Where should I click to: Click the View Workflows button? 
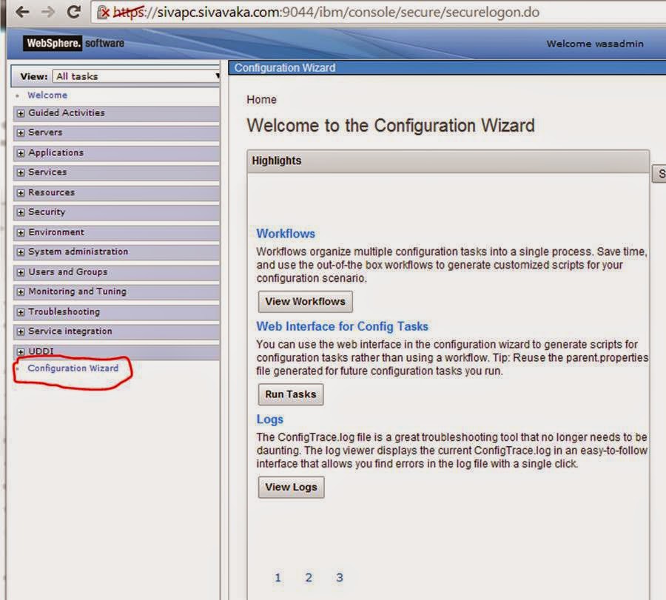[x=306, y=302]
